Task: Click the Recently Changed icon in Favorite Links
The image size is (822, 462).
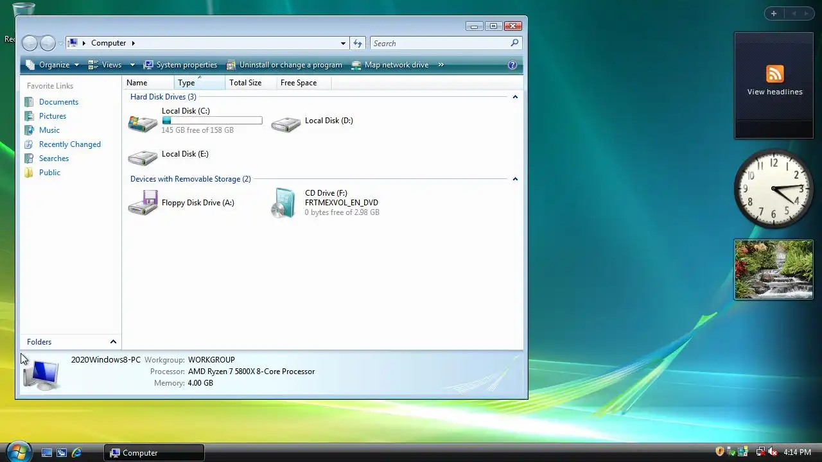Action: point(29,144)
